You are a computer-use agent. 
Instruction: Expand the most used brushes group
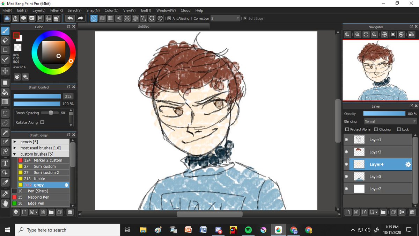tap(15, 148)
